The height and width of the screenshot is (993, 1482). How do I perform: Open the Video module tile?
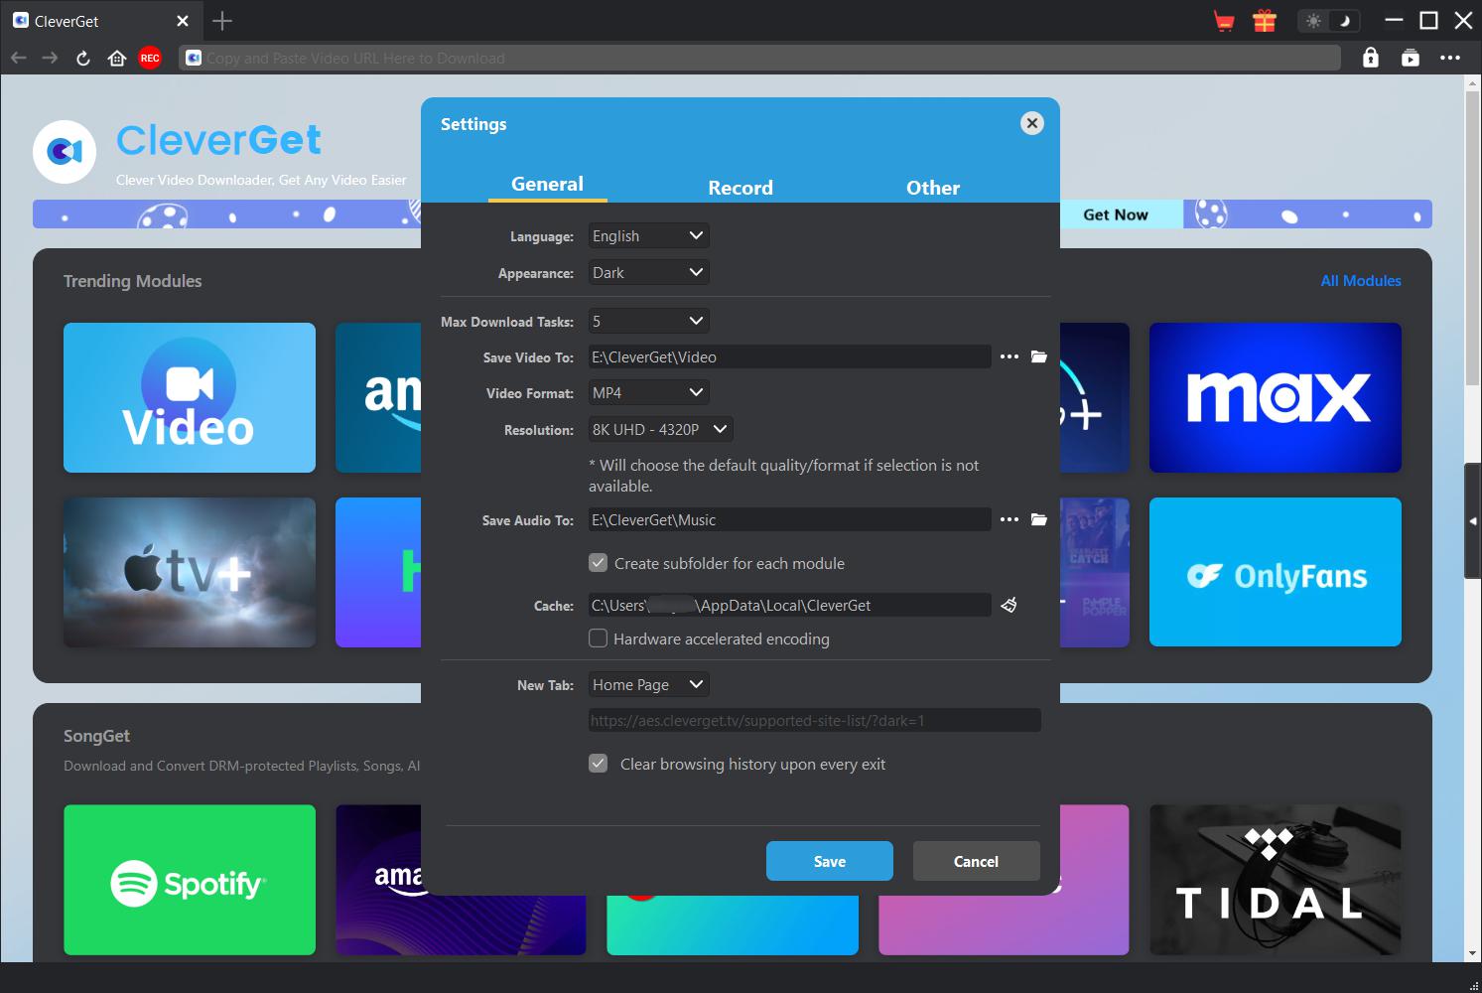point(190,397)
